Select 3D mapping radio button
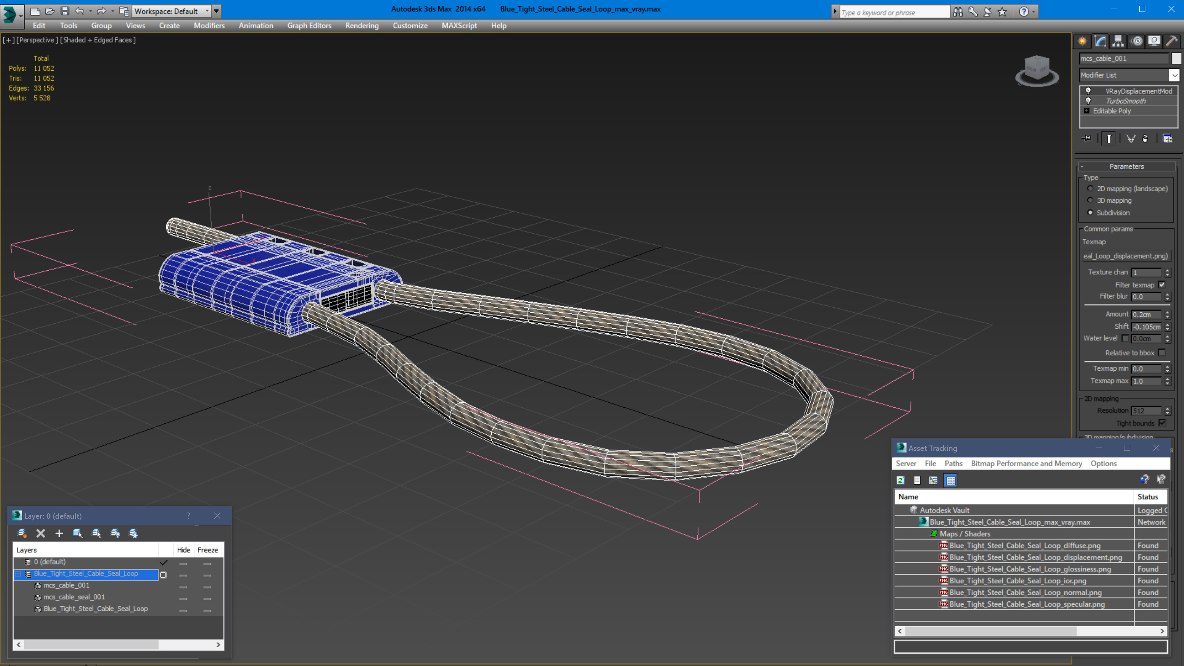The image size is (1184, 666). click(1090, 200)
